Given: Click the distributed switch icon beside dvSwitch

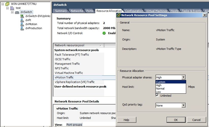Looking at the screenshot, I should (17, 12).
